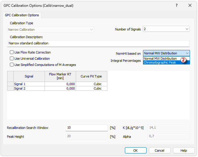Image resolution: width=198 pixels, height=157 pixels.
Task: Close the GPC Calibration Options dialog
Action: click(x=190, y=5)
